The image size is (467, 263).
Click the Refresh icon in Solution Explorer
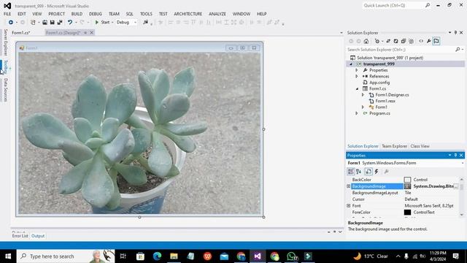pos(395,41)
